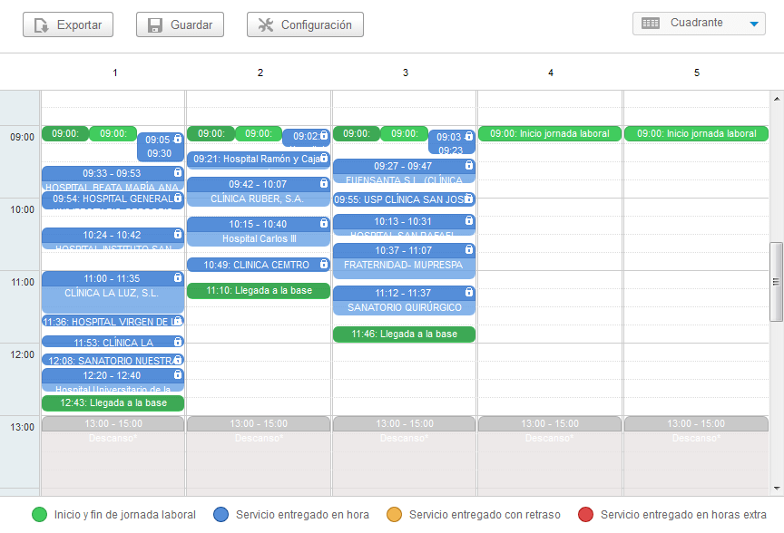Click the scrollbar down arrow

777,488
